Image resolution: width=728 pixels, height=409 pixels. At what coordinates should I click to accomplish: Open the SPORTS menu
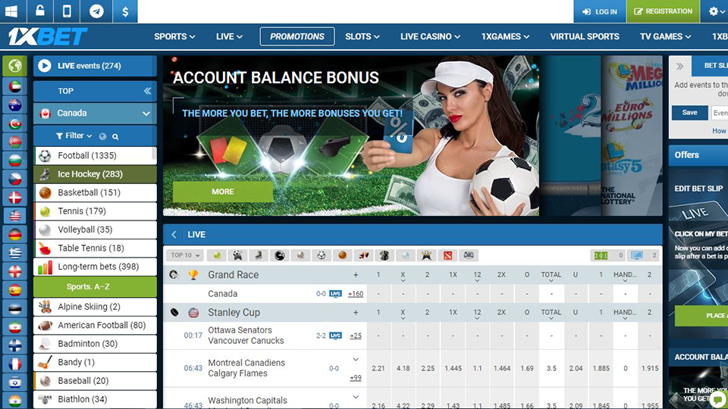point(174,36)
